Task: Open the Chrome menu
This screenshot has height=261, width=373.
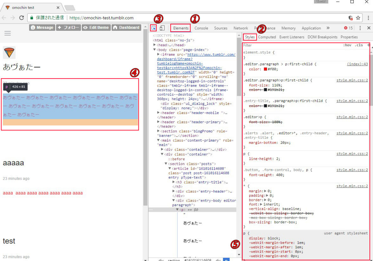Action: click(368, 17)
